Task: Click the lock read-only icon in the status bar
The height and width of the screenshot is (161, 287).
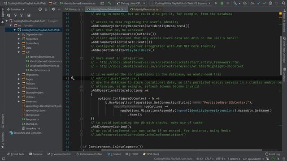Action: (x=267, y=159)
